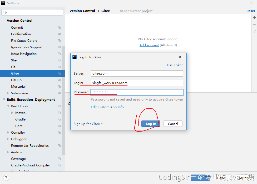Open Gradle settings page

coord(20,119)
